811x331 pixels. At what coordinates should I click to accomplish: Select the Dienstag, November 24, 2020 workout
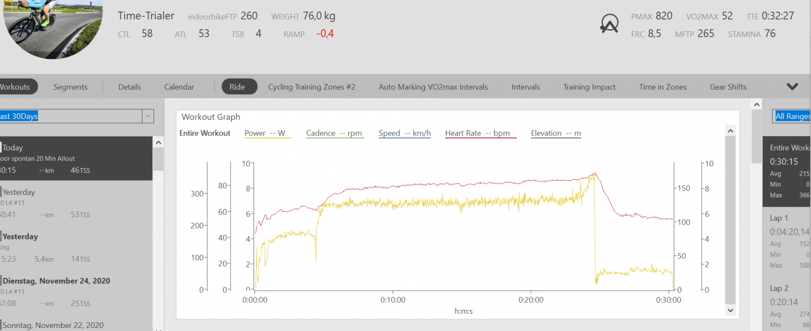click(x=76, y=292)
